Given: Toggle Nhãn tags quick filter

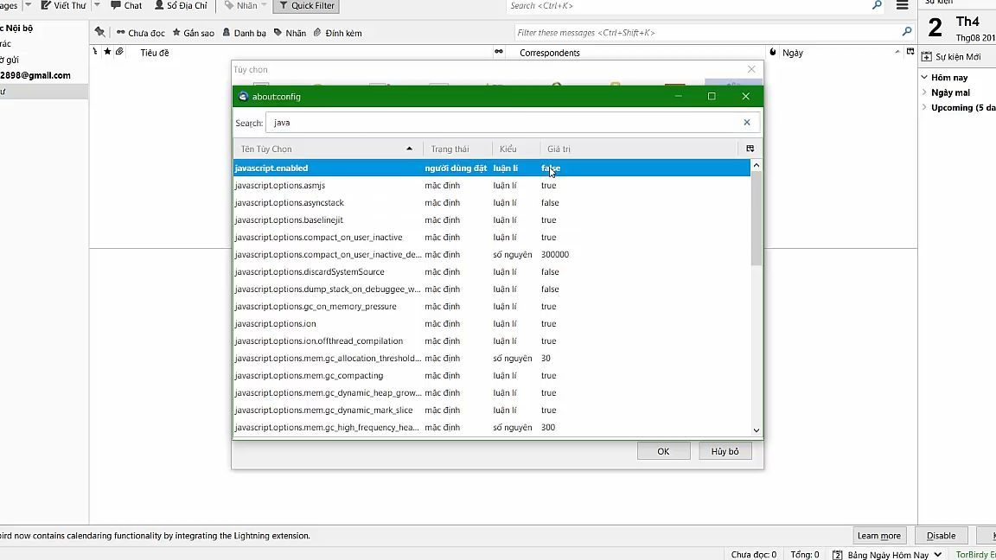Looking at the screenshot, I should coord(290,33).
